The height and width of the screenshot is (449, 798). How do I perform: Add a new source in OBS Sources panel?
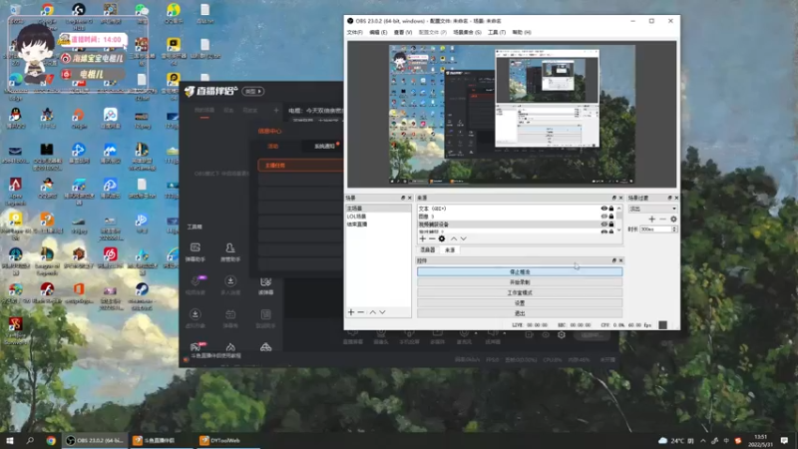tap(422, 238)
